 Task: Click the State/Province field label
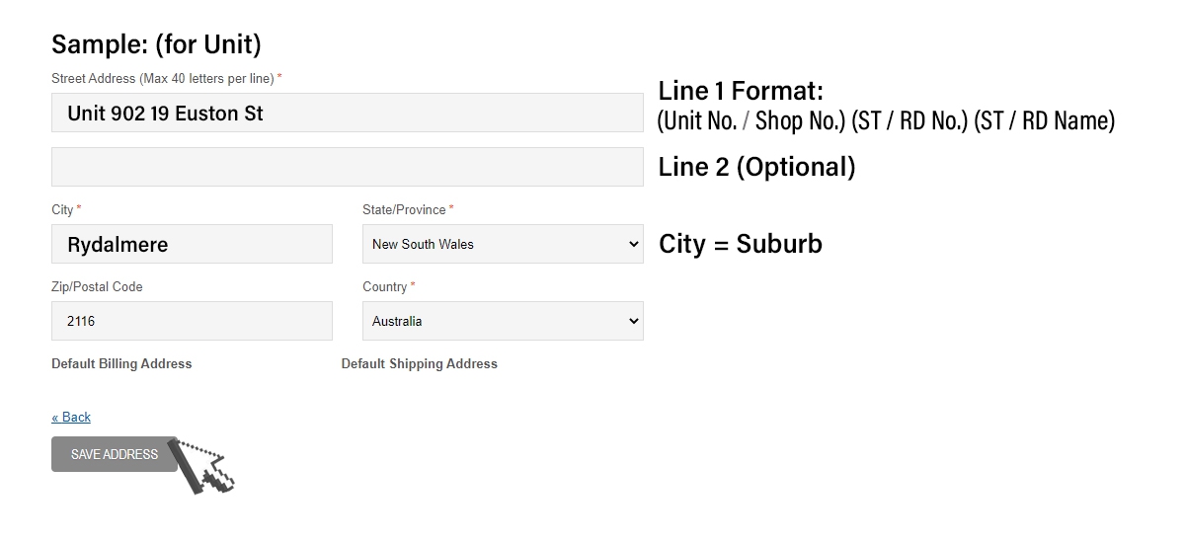pyautogui.click(x=408, y=209)
